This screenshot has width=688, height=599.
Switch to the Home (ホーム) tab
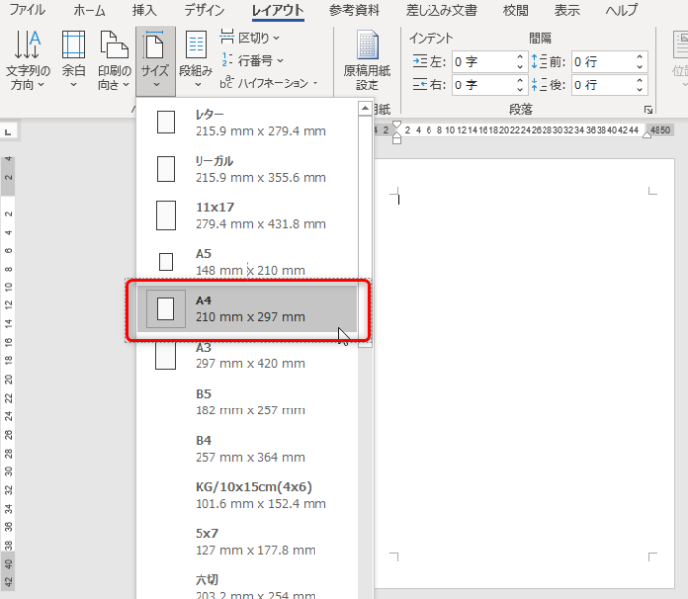(x=89, y=10)
